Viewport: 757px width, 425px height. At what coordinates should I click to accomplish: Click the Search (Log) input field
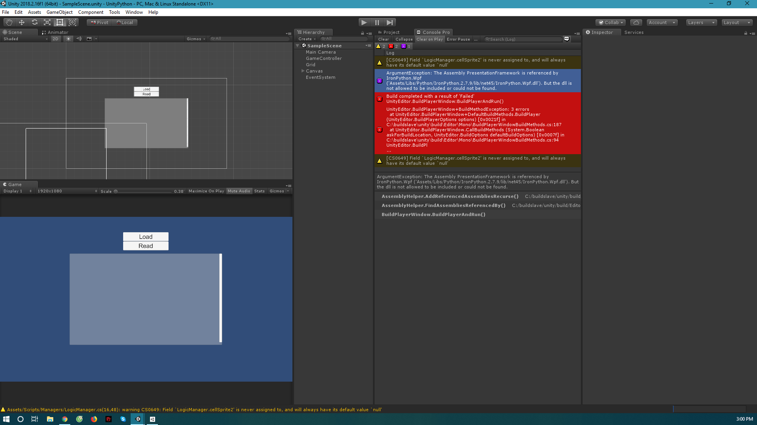tap(521, 39)
